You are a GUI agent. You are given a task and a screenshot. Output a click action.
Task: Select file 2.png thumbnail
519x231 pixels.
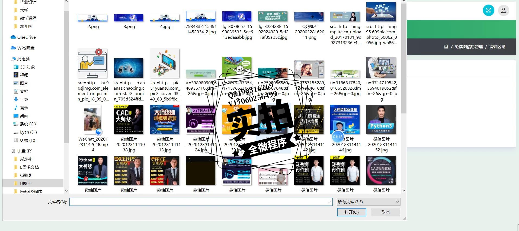[93, 18]
